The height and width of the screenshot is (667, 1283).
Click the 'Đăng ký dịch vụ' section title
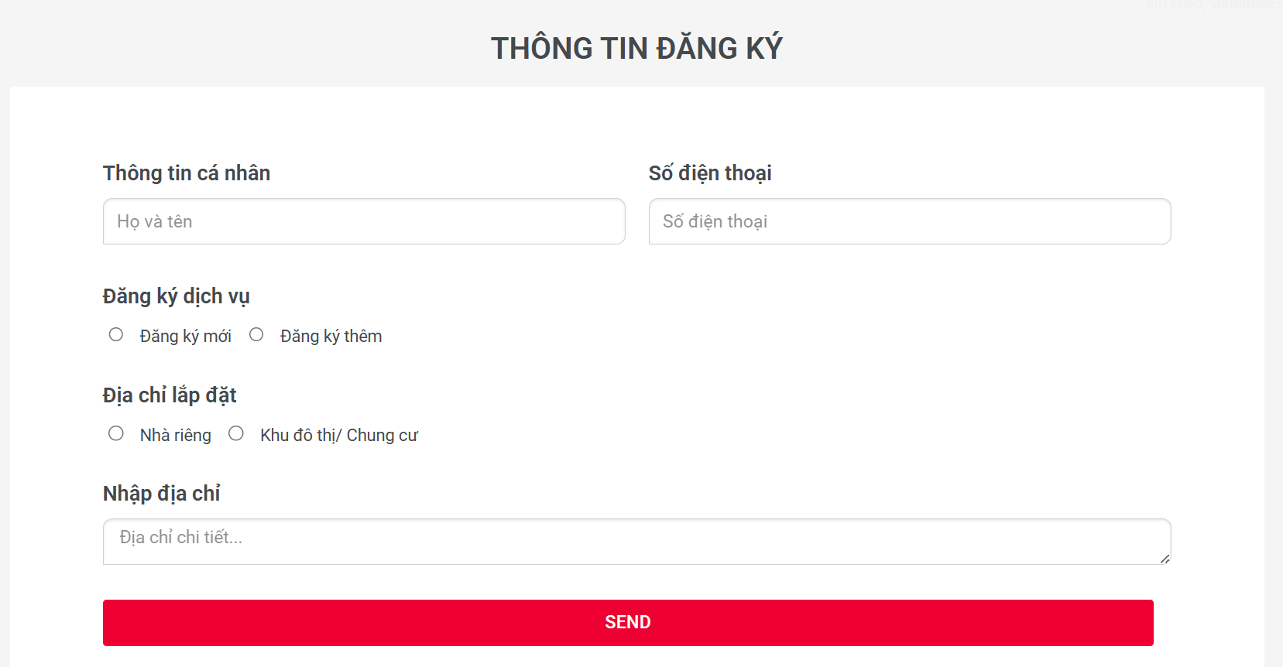click(x=176, y=296)
